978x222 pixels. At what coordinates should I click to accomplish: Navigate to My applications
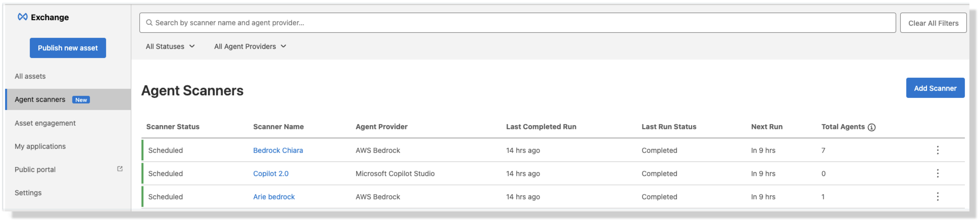(x=40, y=147)
